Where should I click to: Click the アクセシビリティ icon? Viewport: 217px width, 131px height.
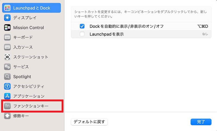pyautogui.click(x=7, y=86)
